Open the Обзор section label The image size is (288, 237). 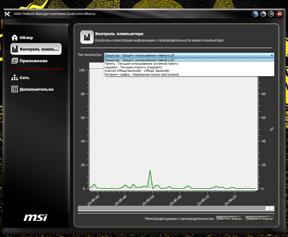tap(26, 38)
